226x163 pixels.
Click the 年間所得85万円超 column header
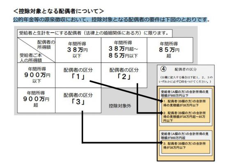(170, 50)
